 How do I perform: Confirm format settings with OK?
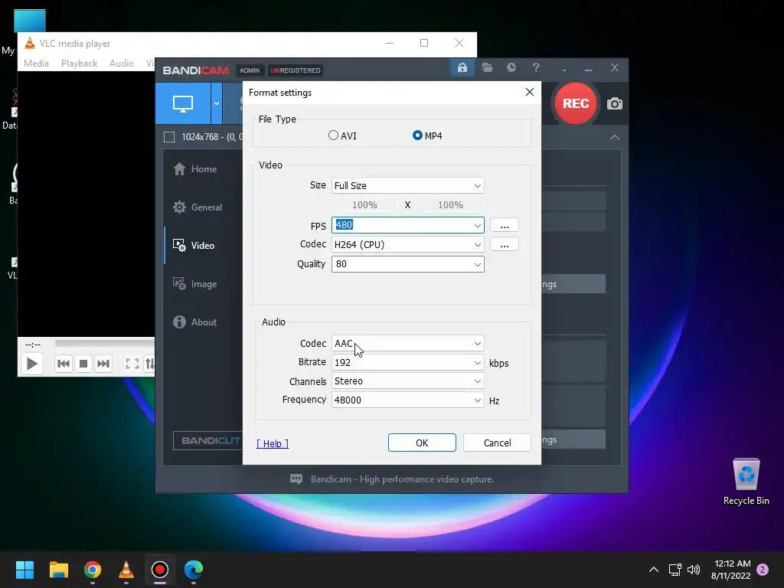tap(422, 443)
